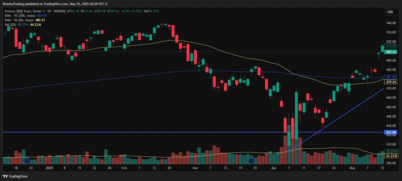402x181 pixels.
Task: Click the change value −4.76 (−0.93%)
Action: [x=132, y=11]
